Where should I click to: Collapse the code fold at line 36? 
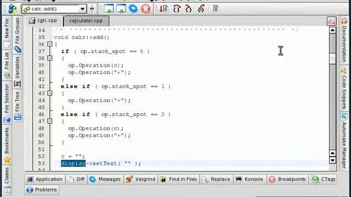tap(50, 44)
